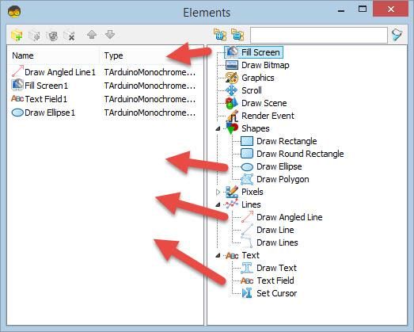Click the Type column header
Screen dimensions: 414x332
click(113, 55)
